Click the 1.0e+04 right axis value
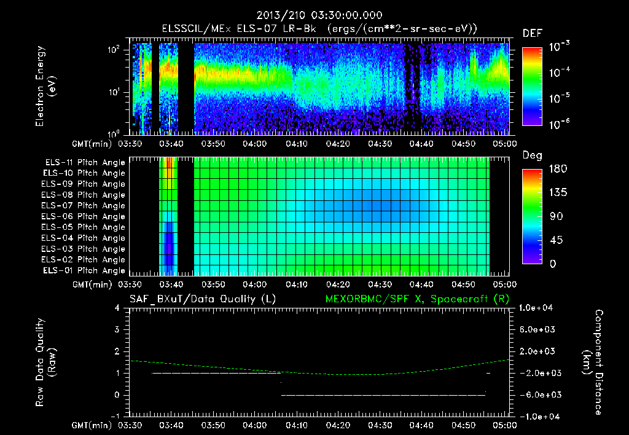This screenshot has height=435, width=629. (x=536, y=308)
